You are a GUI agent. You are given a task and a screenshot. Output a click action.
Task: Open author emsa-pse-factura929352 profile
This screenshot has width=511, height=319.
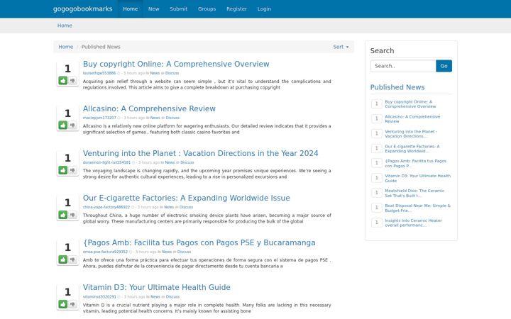tap(105, 252)
